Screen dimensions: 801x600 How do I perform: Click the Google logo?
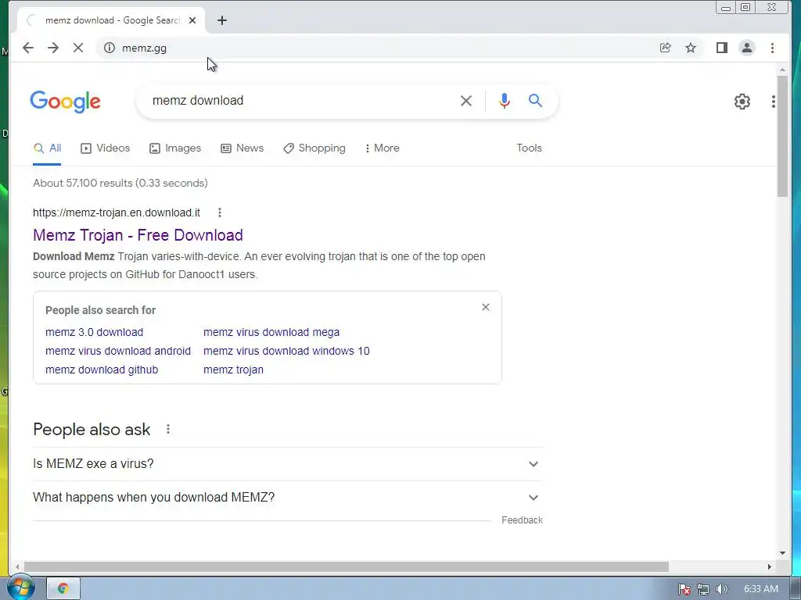pyautogui.click(x=66, y=102)
